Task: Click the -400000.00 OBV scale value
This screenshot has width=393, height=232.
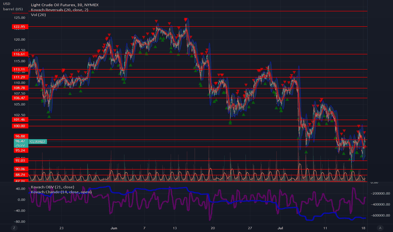Action: pyautogui.click(x=380, y=205)
